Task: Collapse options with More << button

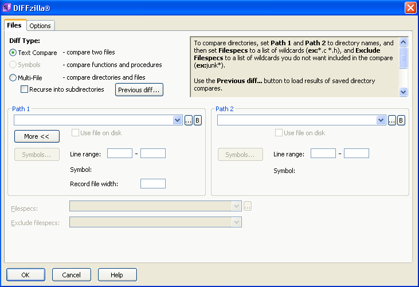Action: point(37,136)
